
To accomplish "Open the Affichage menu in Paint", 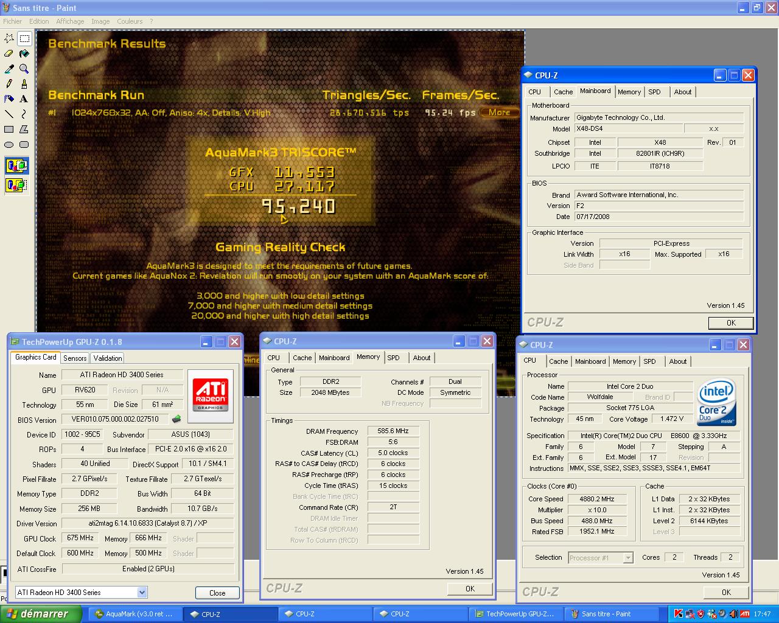I will 70,21.
